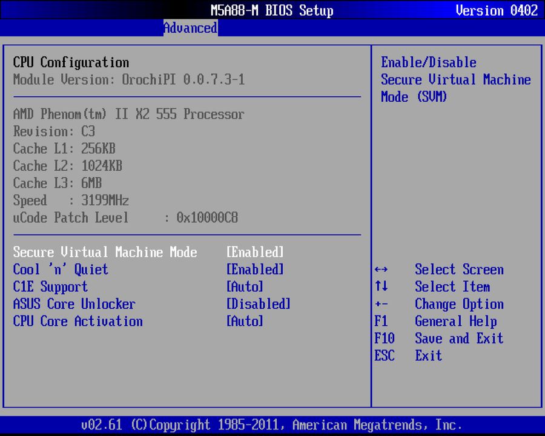Click Cache L1: 256KB line
Image resolution: width=545 pixels, height=436 pixels.
(x=64, y=148)
